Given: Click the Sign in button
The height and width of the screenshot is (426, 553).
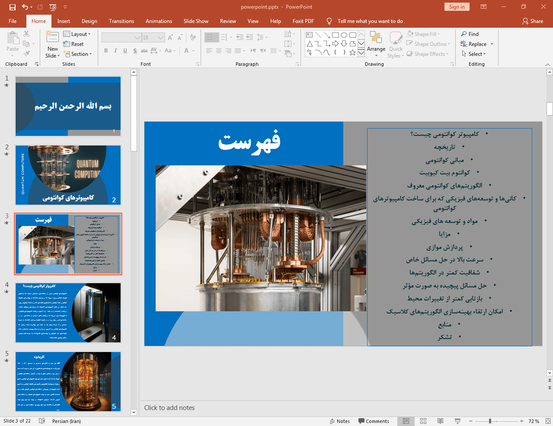Looking at the screenshot, I should pos(457,7).
